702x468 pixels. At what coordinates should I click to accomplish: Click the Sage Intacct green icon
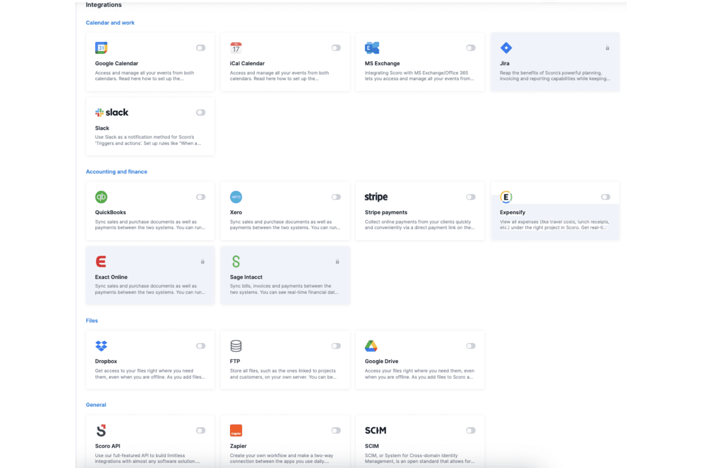(x=236, y=261)
